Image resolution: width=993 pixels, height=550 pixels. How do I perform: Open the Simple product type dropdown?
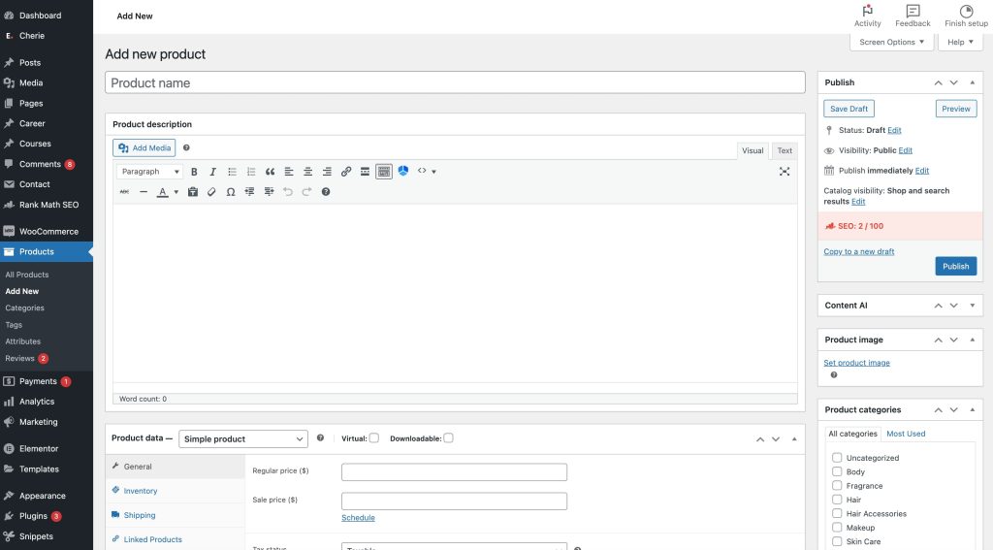[243, 438]
